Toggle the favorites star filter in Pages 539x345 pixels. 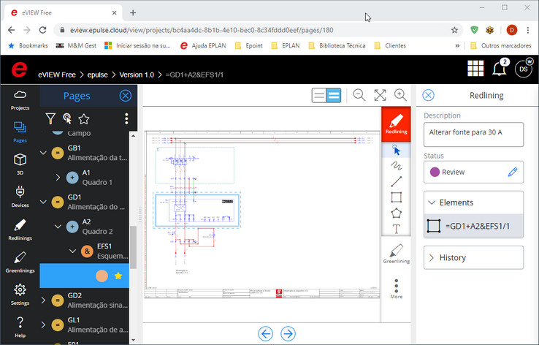pos(84,118)
